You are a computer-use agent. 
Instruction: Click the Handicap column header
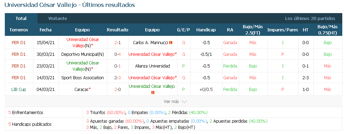point(206,30)
